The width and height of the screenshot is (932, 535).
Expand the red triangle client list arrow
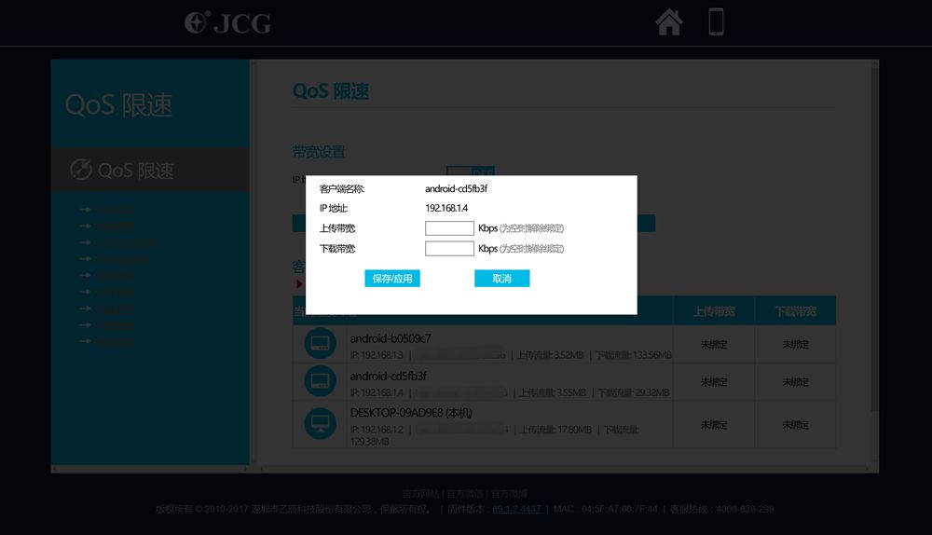click(x=299, y=284)
